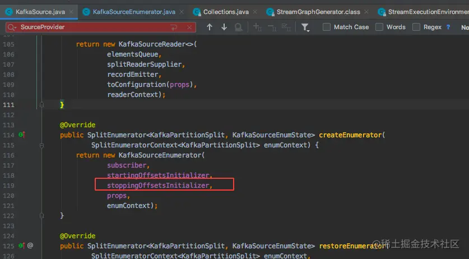This screenshot has width=469, height=259.
Task: Open regex help question mark
Action: tap(448, 27)
